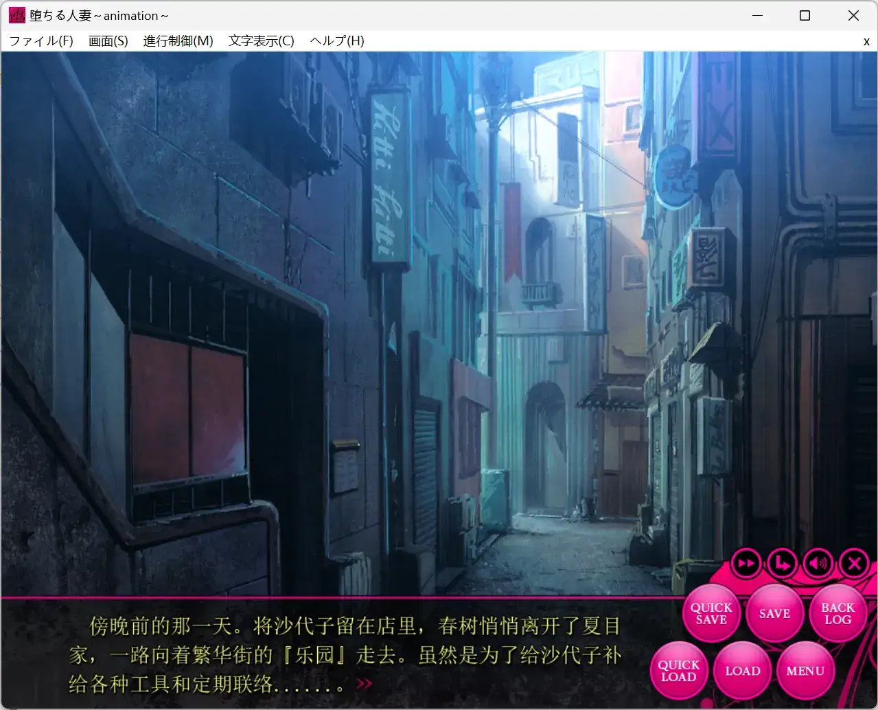Maximize the game window

(x=805, y=15)
